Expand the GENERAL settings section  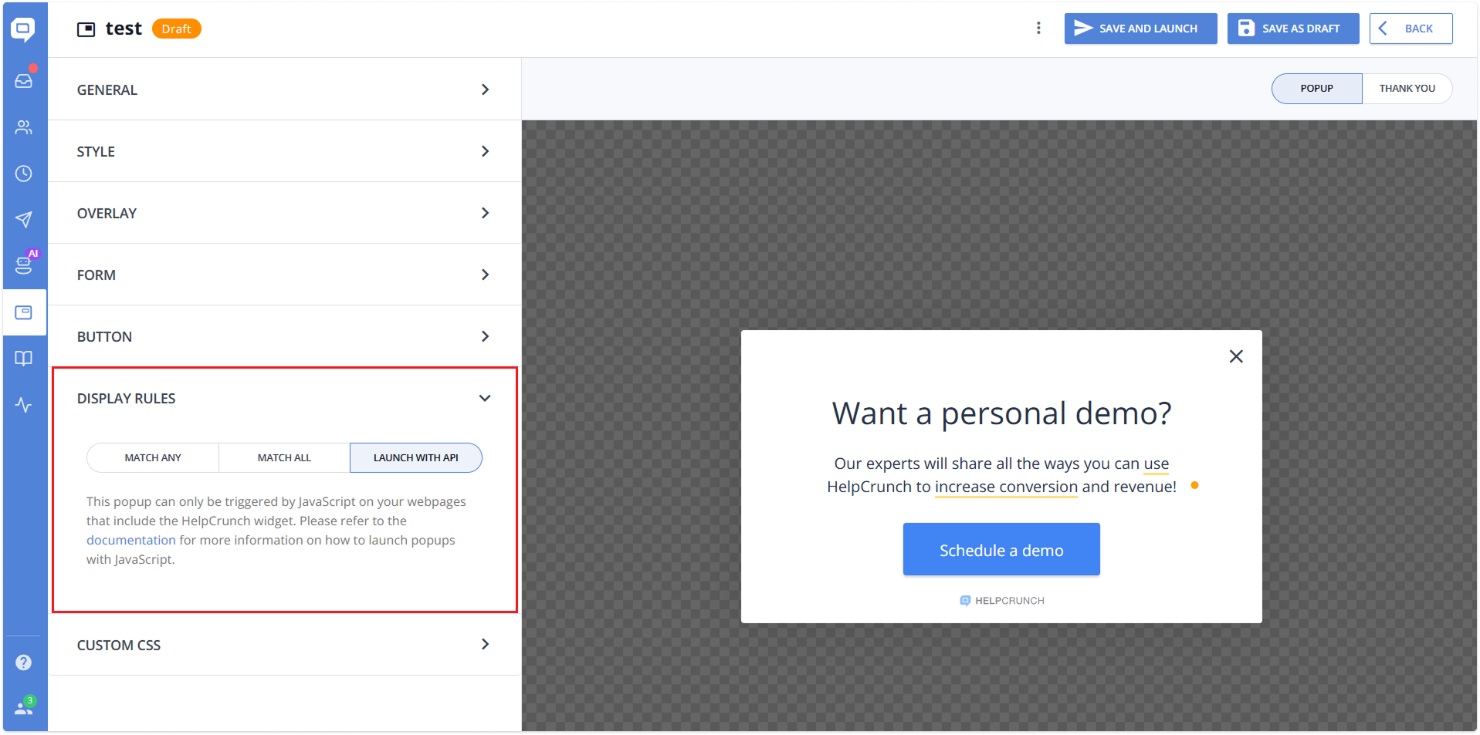284,89
